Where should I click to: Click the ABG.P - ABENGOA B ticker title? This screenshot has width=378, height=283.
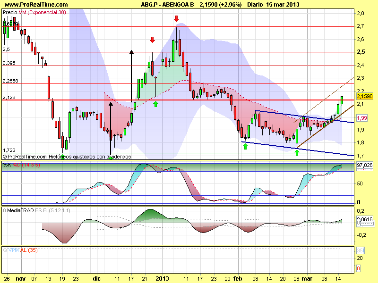167,5
